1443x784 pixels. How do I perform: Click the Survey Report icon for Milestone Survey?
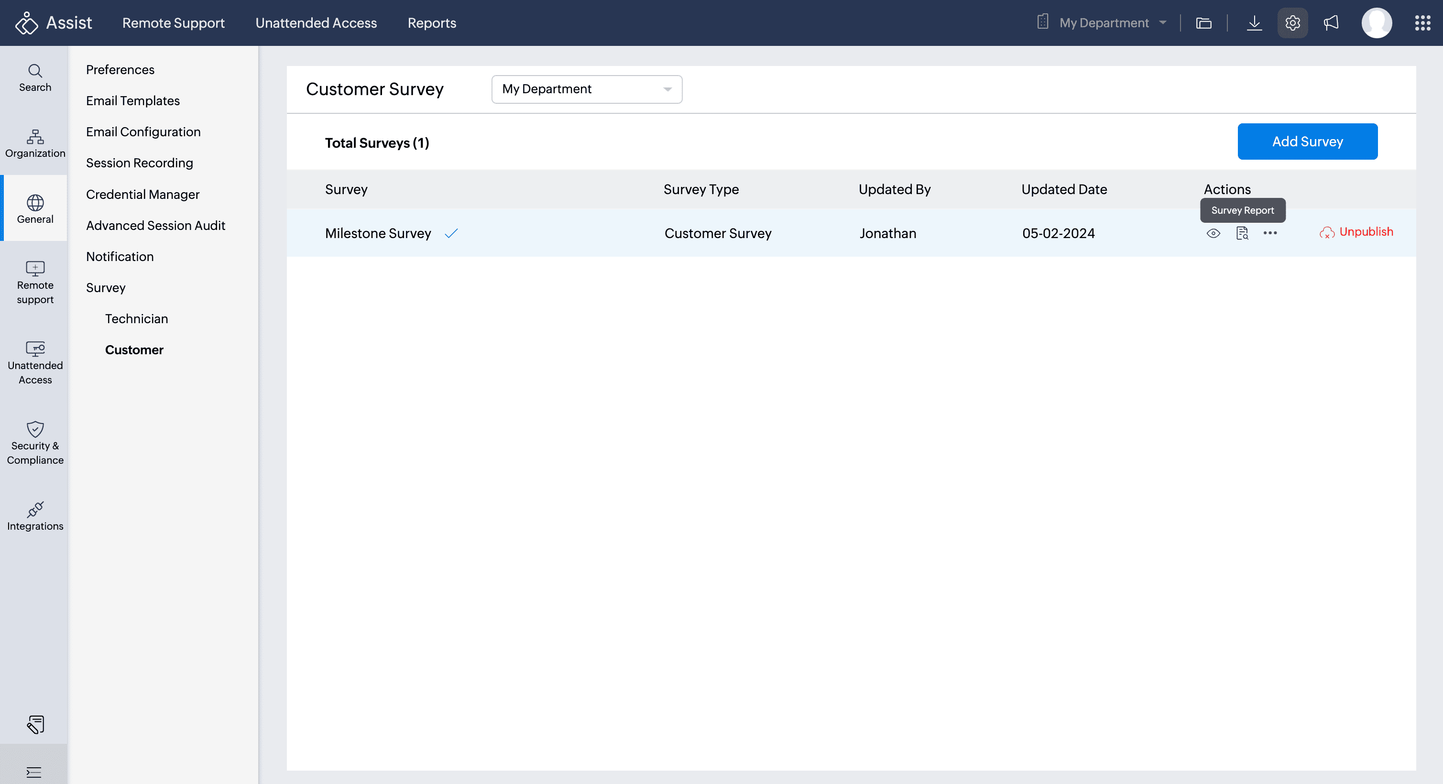[1242, 233]
